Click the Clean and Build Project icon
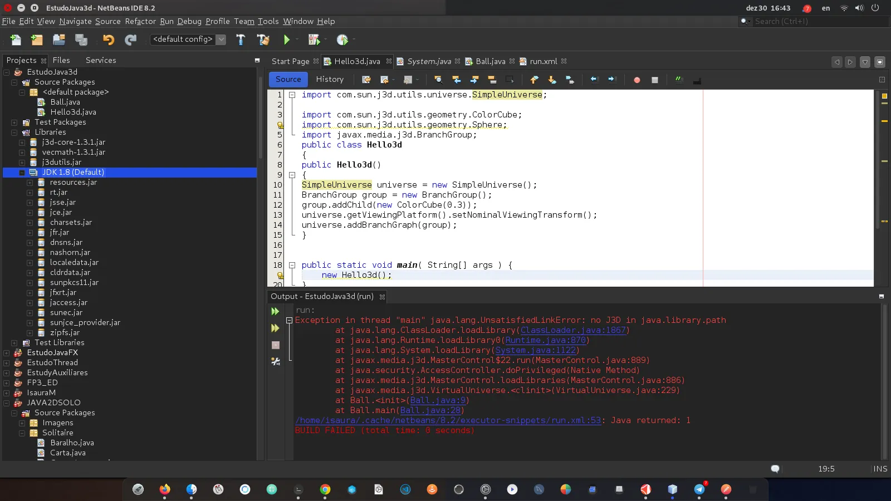This screenshot has width=891, height=501. point(263,40)
